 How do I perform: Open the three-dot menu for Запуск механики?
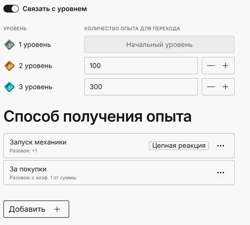[220, 146]
